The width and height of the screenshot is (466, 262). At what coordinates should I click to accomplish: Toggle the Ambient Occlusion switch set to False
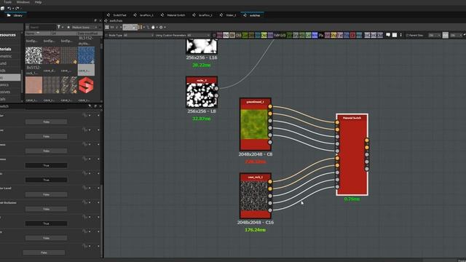tap(46, 209)
